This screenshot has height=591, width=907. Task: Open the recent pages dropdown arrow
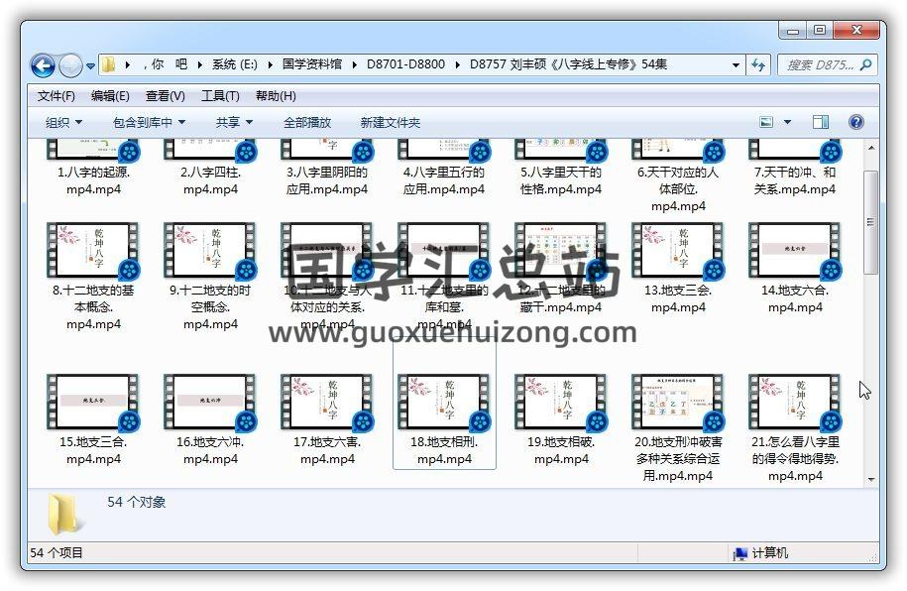(x=90, y=66)
